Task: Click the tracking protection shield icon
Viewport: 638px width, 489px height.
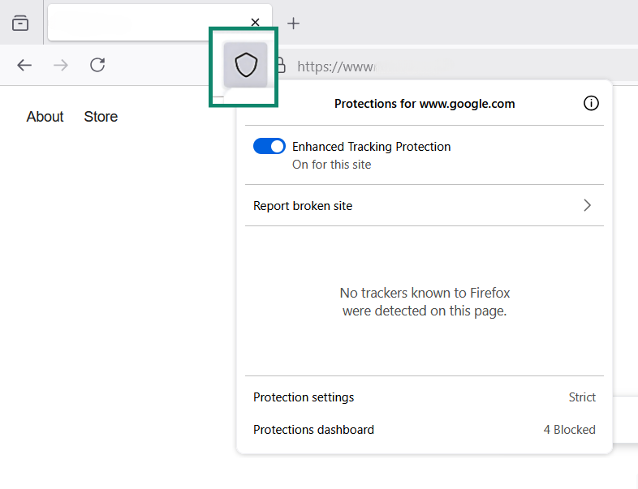Action: [x=245, y=65]
